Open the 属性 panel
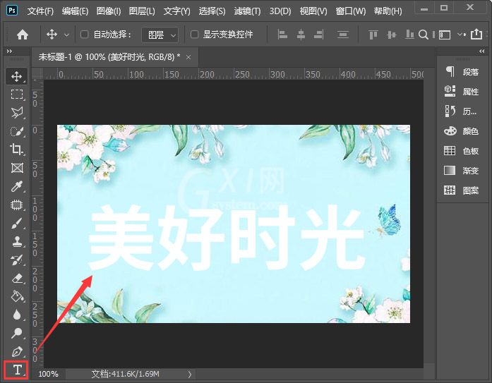 point(461,92)
